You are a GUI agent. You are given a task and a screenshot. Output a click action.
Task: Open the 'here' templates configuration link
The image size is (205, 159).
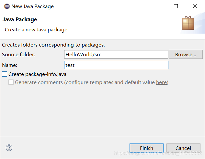[x=161, y=82]
